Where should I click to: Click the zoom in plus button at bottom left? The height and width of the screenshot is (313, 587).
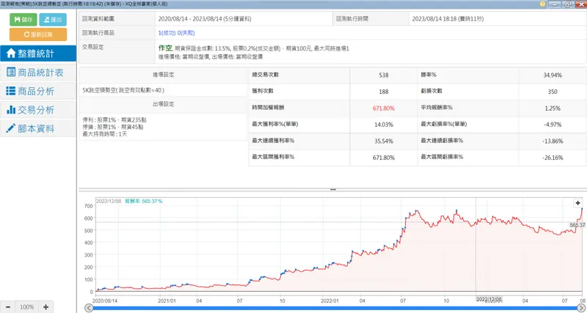(x=45, y=307)
